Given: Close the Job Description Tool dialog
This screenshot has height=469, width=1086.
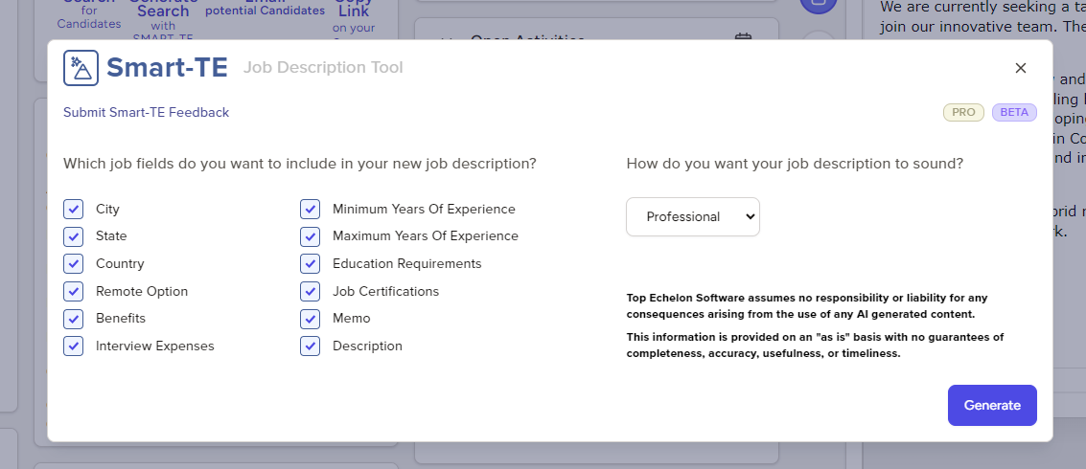Looking at the screenshot, I should (1020, 68).
